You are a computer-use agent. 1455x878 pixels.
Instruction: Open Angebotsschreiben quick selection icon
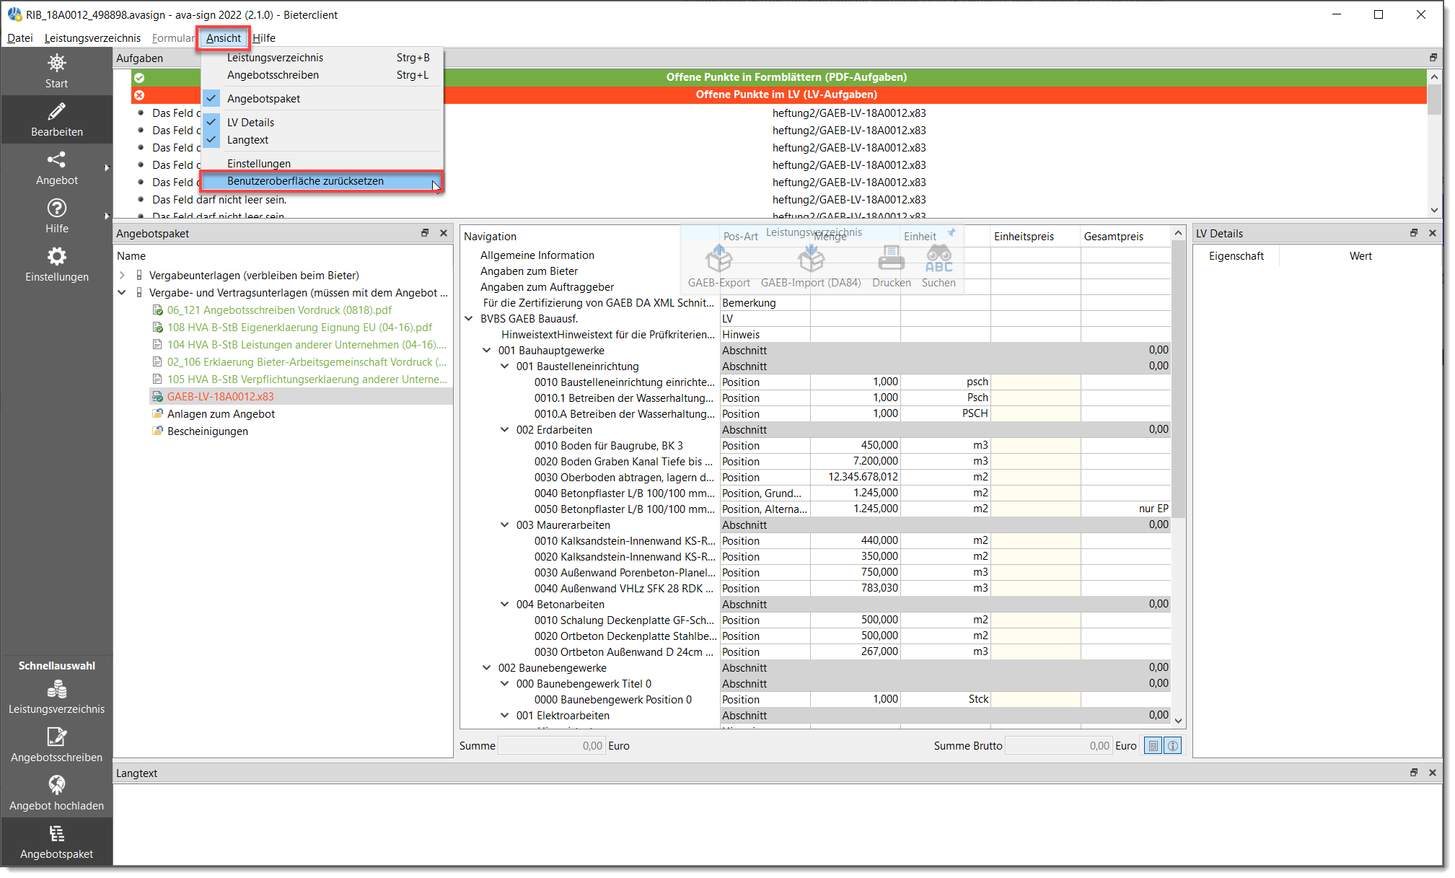(56, 737)
